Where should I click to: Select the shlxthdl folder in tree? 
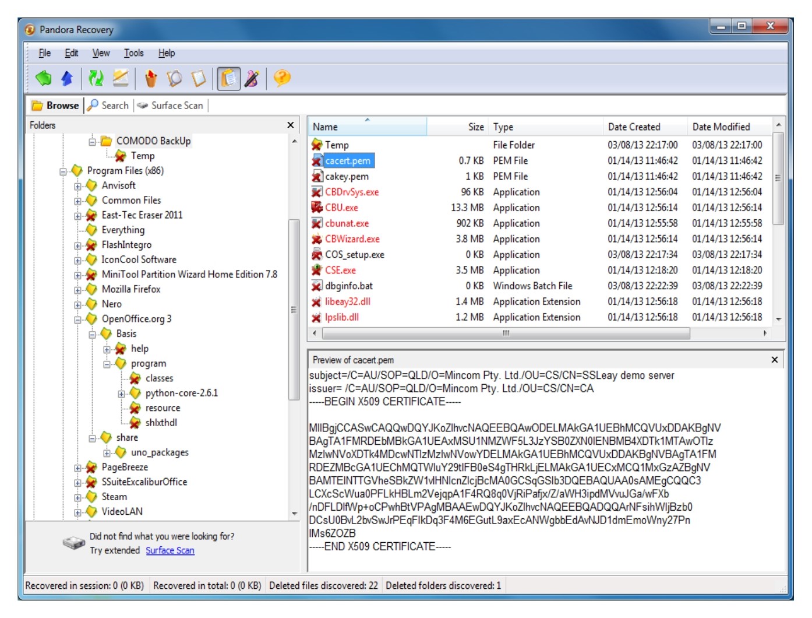click(x=161, y=423)
